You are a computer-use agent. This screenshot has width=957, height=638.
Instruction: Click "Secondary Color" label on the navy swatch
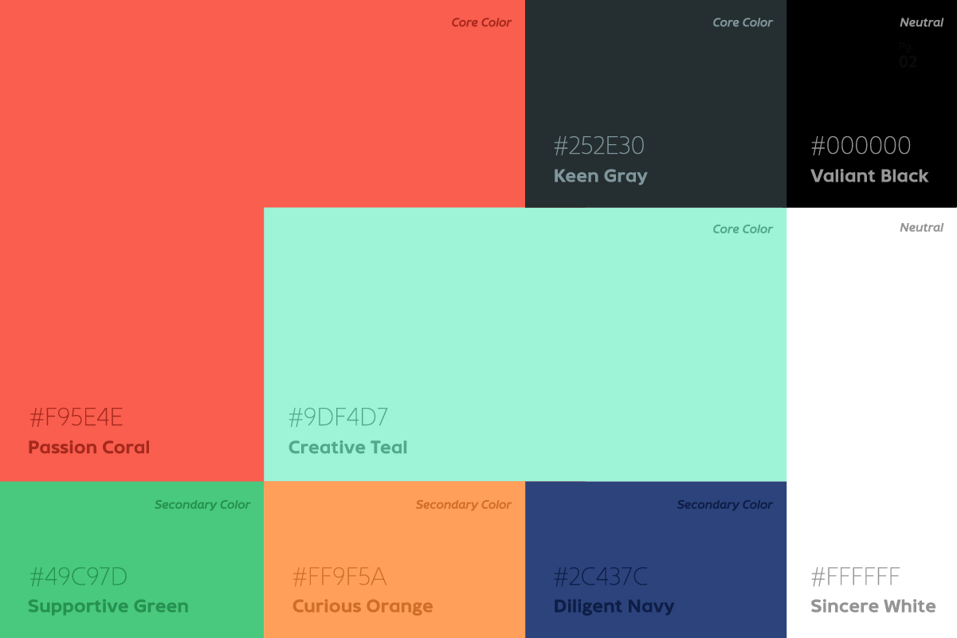click(x=724, y=504)
